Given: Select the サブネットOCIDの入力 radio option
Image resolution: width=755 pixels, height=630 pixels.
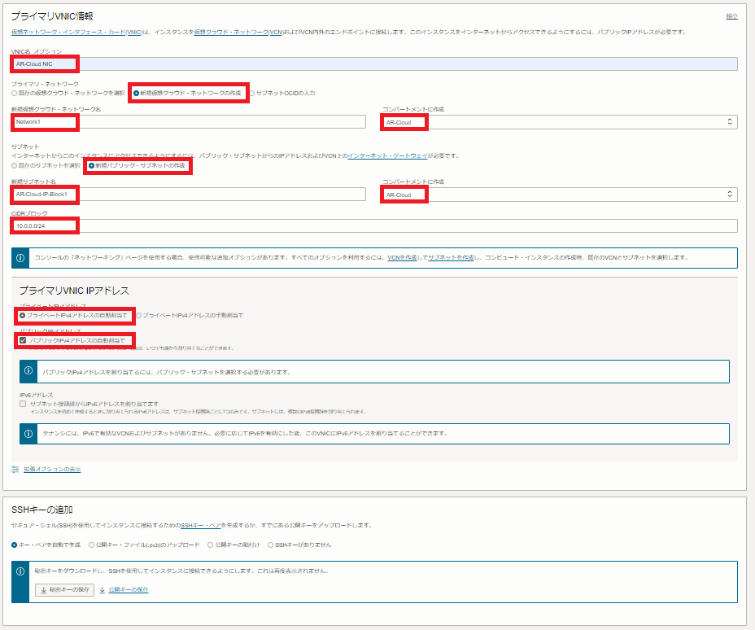Looking at the screenshot, I should click(x=251, y=93).
